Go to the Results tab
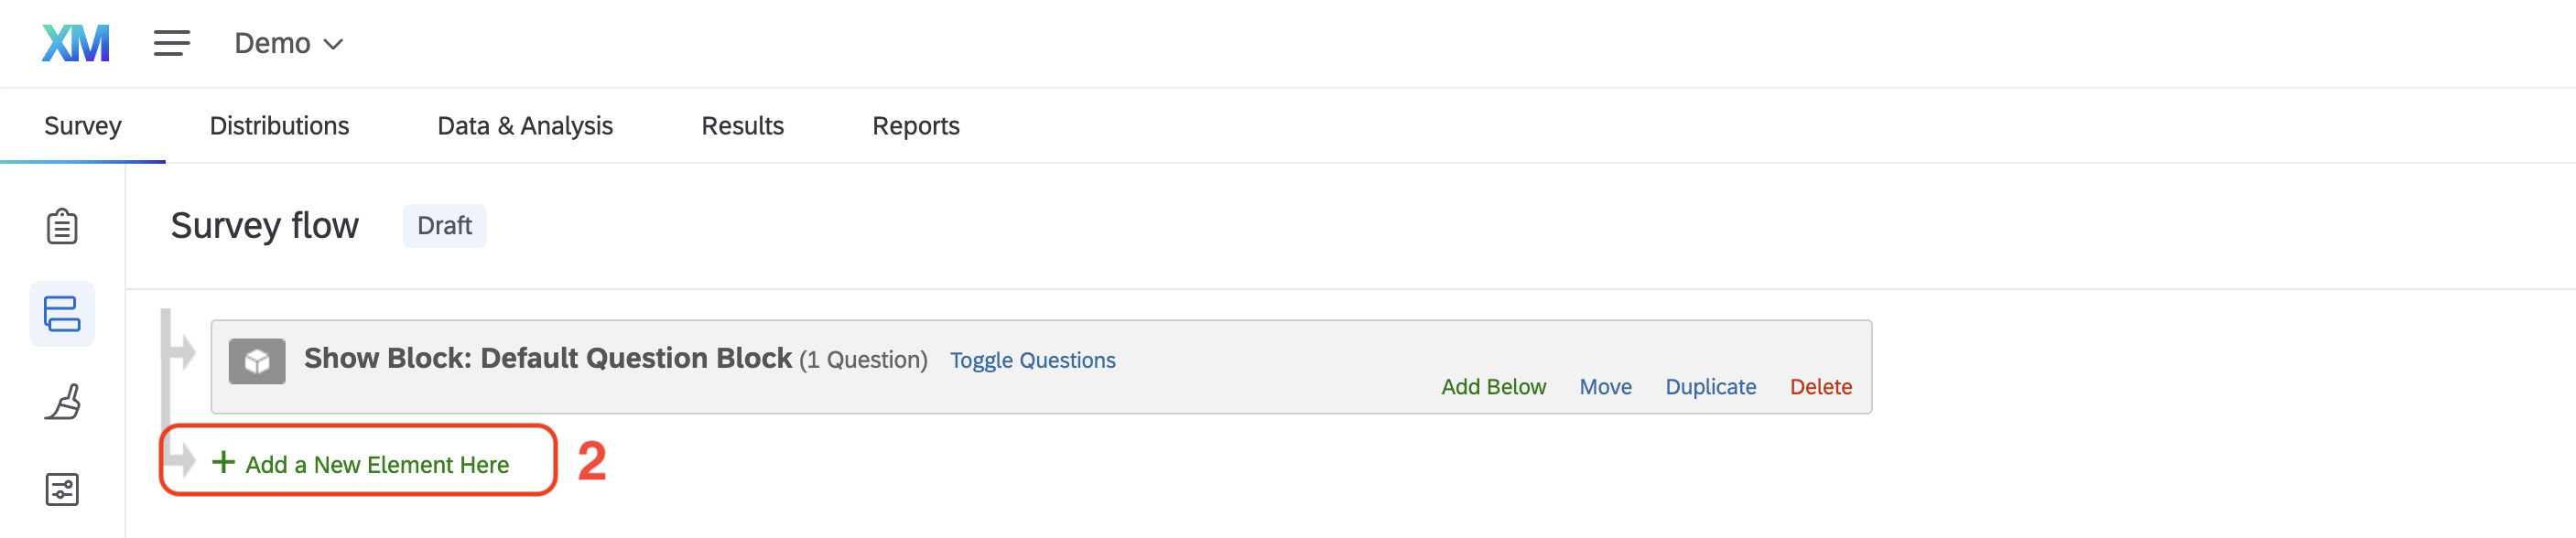This screenshot has width=2576, height=538. [742, 126]
